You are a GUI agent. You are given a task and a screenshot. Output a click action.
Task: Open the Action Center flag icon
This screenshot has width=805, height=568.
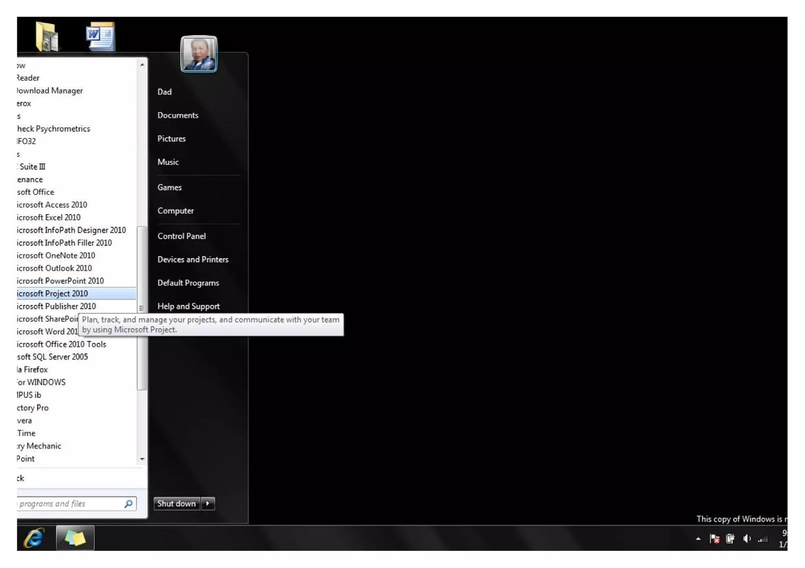pyautogui.click(x=714, y=539)
